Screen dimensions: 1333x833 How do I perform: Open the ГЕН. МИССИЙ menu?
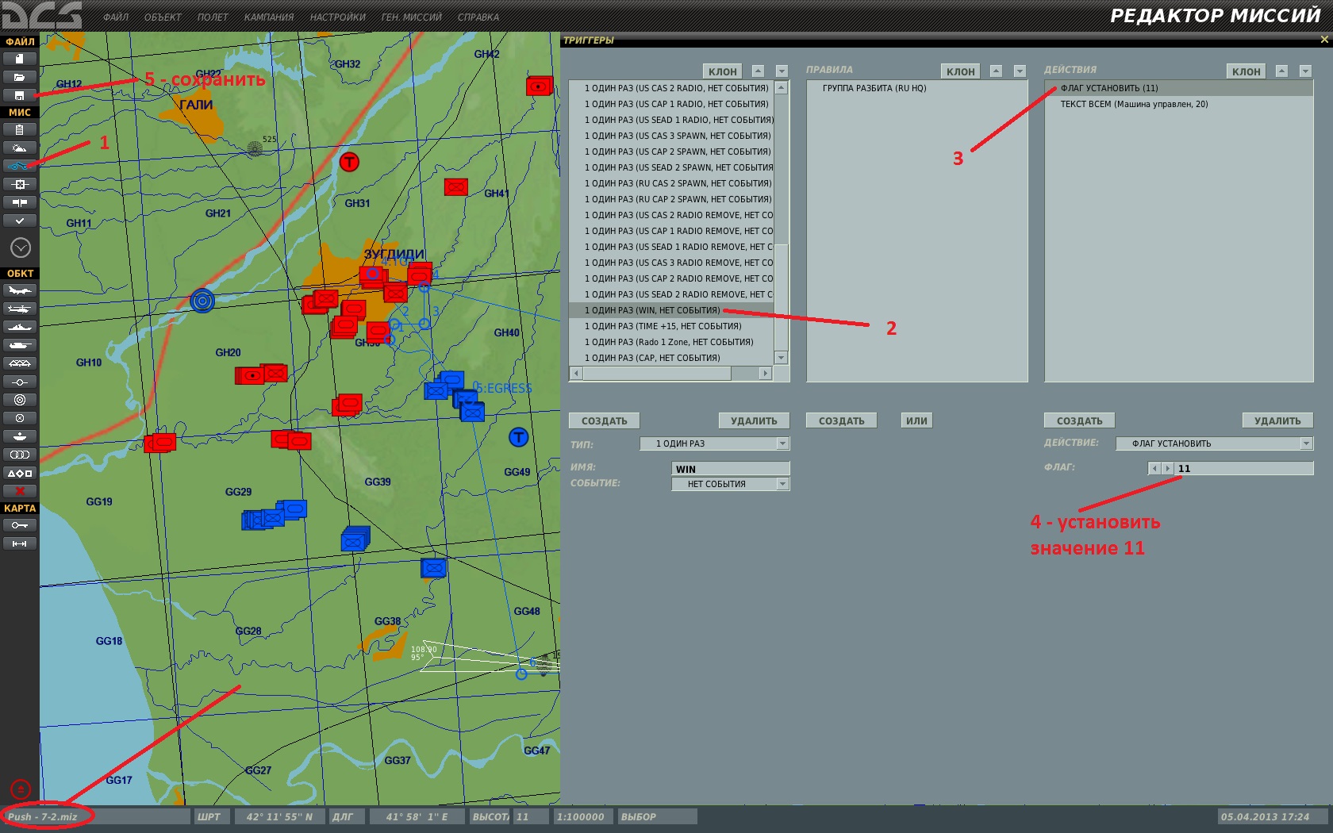click(x=412, y=17)
